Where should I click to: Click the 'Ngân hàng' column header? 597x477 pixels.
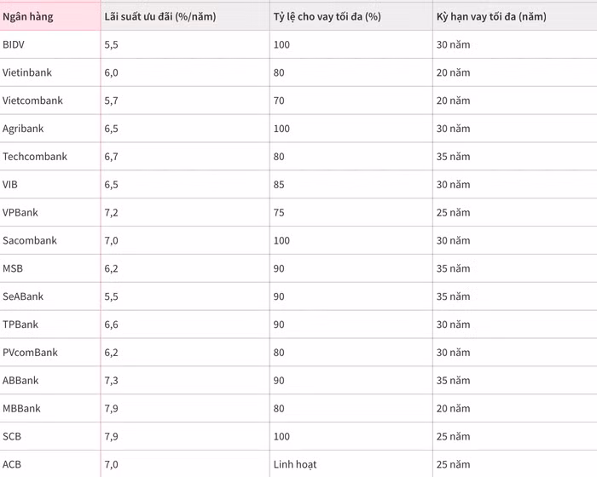(28, 16)
